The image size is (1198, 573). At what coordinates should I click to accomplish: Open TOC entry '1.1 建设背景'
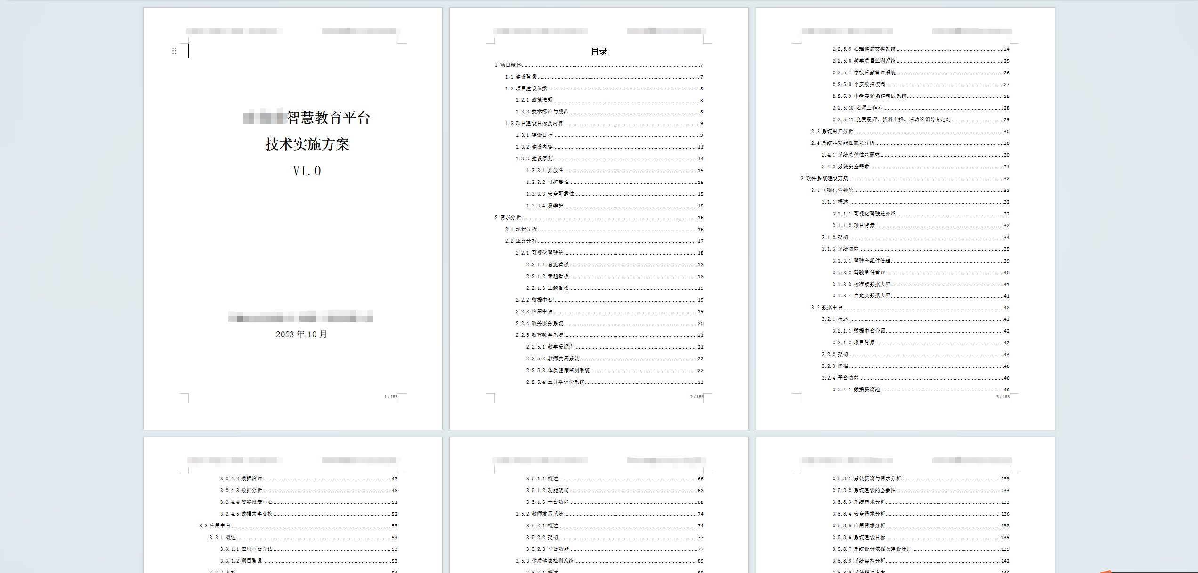604,77
